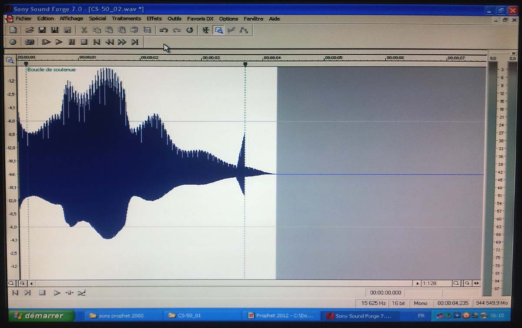Select the Pencil tool in the toolbar

point(231,30)
